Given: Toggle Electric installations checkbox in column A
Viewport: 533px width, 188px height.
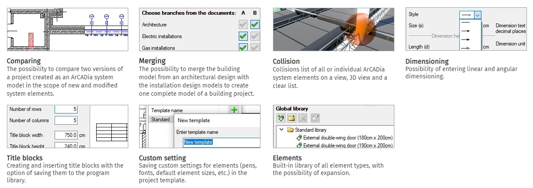Looking at the screenshot, I should coord(243,36).
